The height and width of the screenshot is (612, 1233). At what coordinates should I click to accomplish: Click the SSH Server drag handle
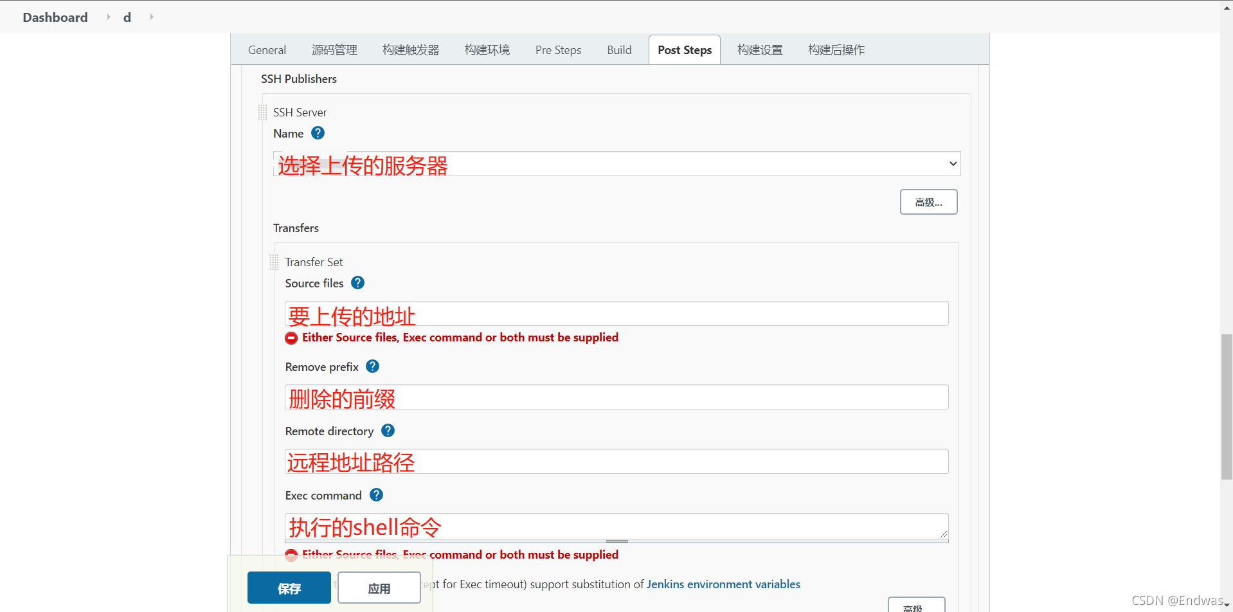(262, 113)
